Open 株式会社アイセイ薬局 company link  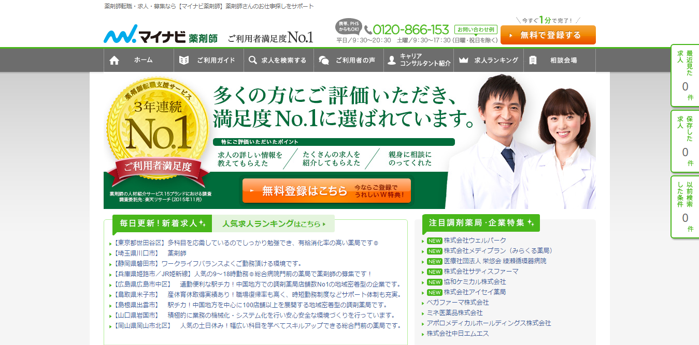tap(475, 292)
